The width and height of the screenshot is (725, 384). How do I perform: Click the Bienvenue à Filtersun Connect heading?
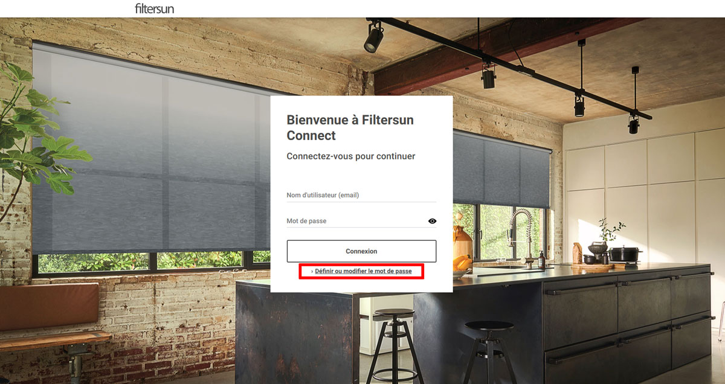350,127
